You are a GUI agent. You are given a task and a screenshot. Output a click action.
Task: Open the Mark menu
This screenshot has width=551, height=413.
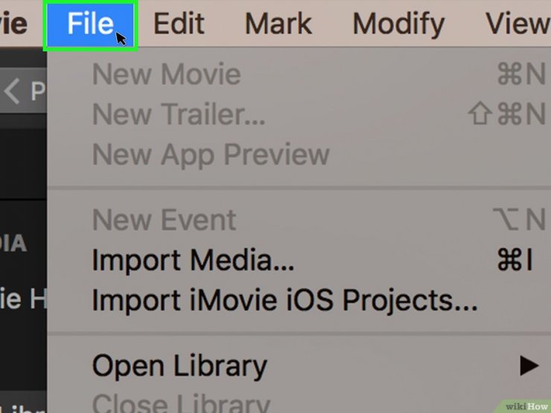pyautogui.click(x=278, y=25)
